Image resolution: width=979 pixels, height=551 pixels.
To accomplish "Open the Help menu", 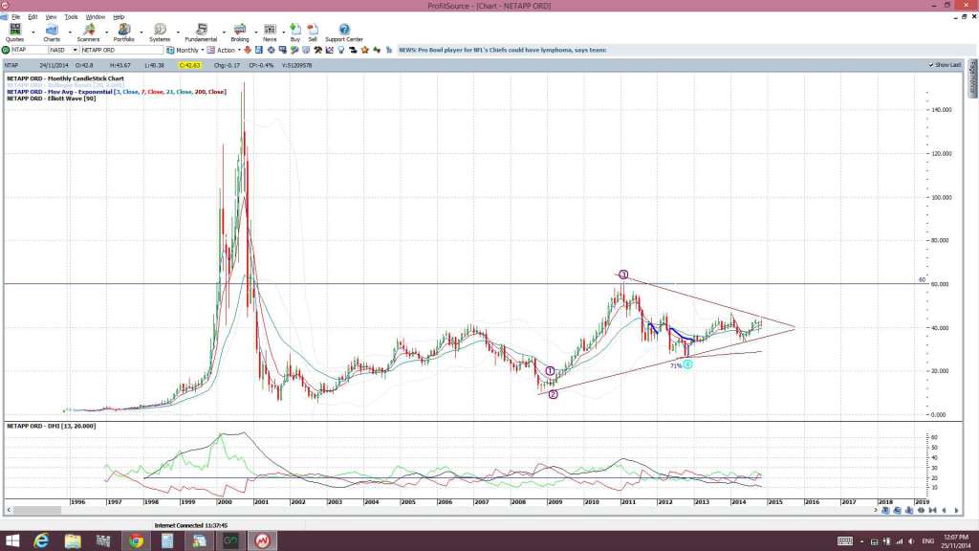I will [x=119, y=17].
